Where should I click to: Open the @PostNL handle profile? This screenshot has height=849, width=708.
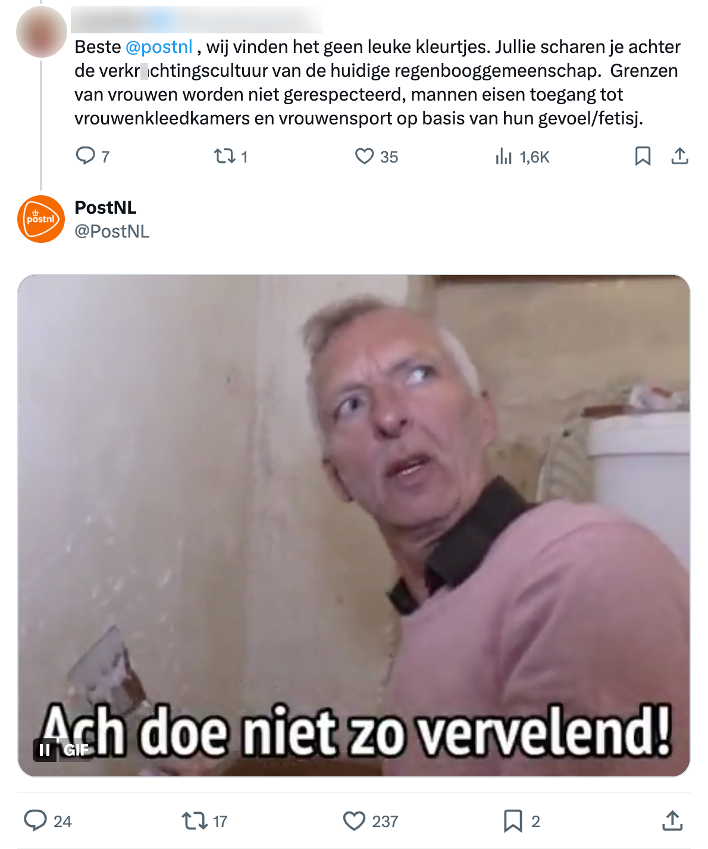pyautogui.click(x=112, y=231)
